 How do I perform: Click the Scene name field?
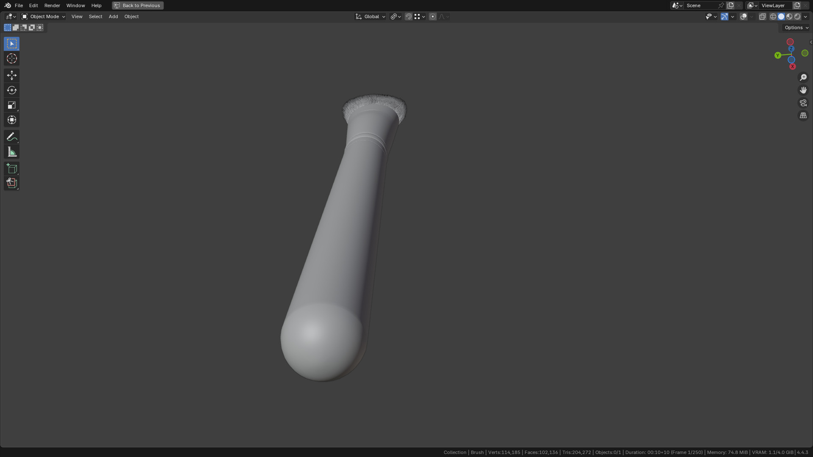coord(701,6)
